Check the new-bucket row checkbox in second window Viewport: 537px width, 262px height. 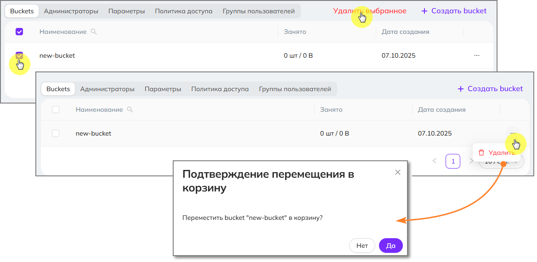(x=56, y=133)
